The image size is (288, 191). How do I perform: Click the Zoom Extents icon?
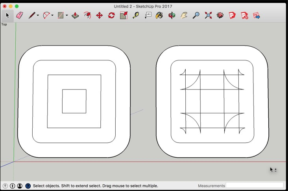[x=208, y=15]
